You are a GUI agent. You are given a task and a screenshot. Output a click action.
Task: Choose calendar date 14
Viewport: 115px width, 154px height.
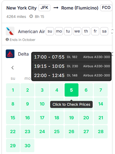point(101,104)
